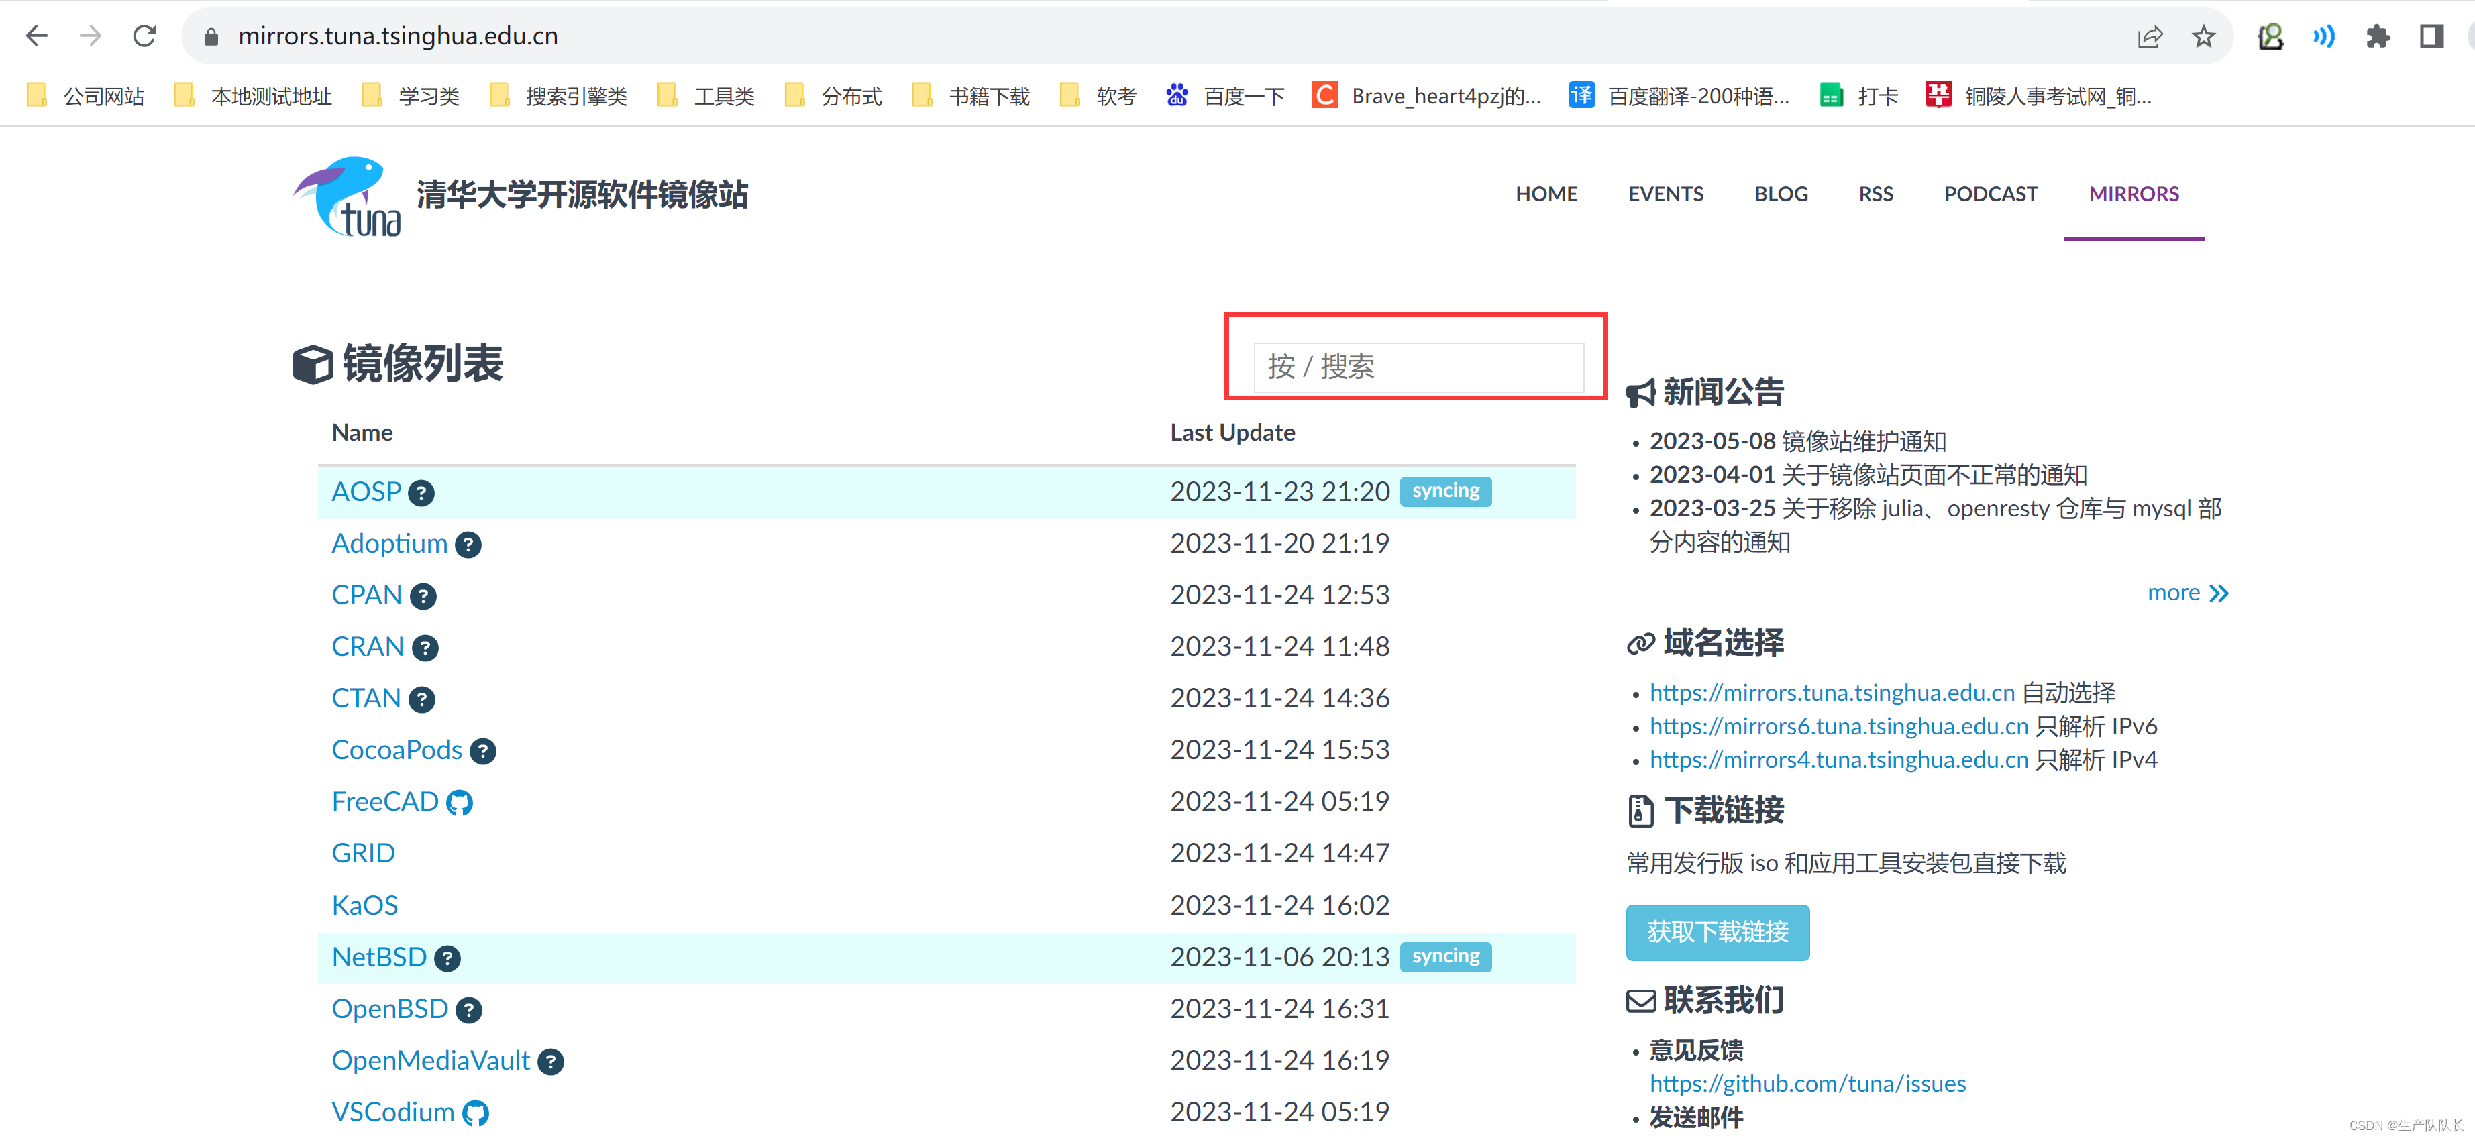Open the extensions puzzle icon
2475x1138 pixels.
[x=2378, y=36]
